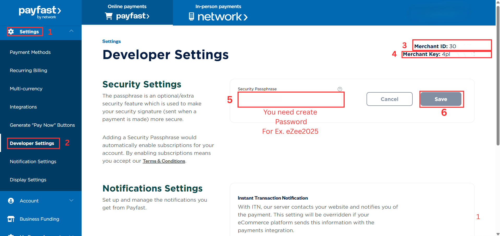Click the Security Passphrase field label
The image size is (500, 236).
pos(257,89)
